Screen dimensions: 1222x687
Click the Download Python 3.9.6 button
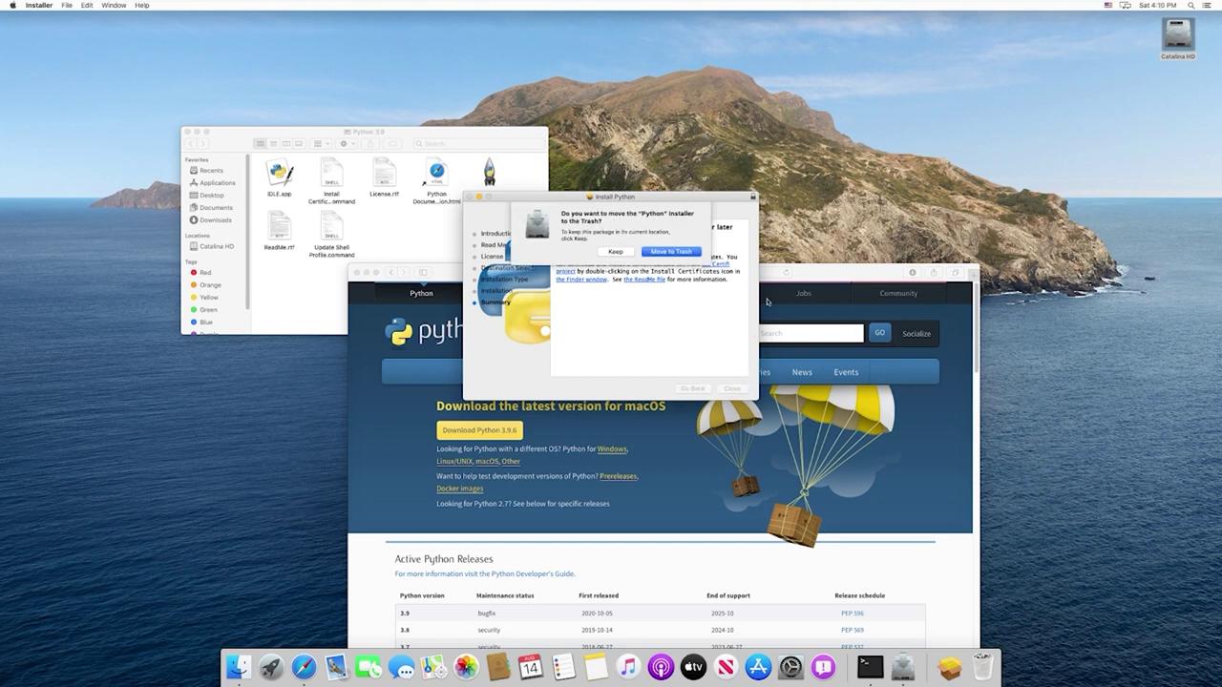pos(479,430)
